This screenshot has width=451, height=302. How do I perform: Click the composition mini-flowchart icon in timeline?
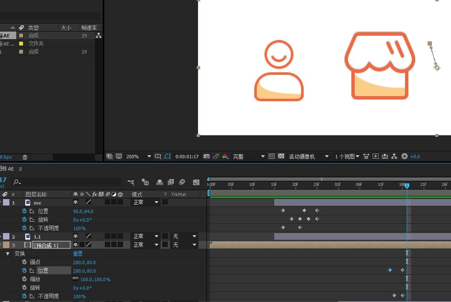coord(131,182)
